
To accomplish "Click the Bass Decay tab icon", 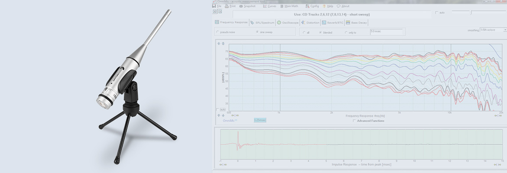I will pyautogui.click(x=348, y=22).
